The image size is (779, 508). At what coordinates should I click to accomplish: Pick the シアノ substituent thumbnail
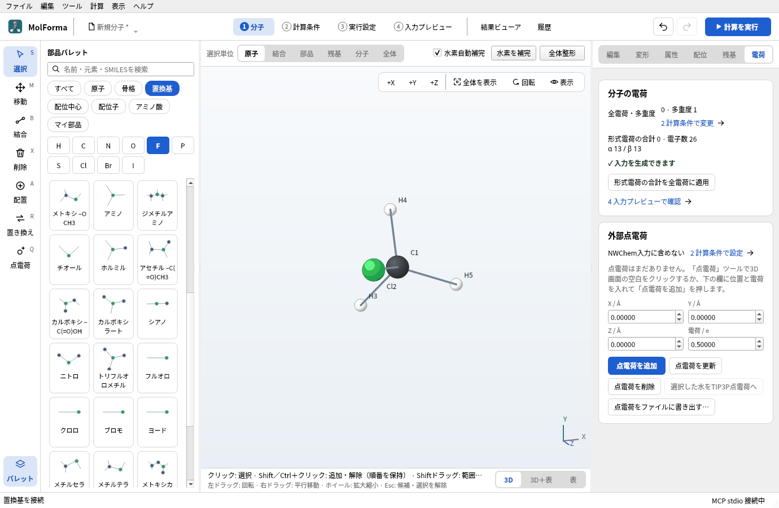tap(157, 313)
